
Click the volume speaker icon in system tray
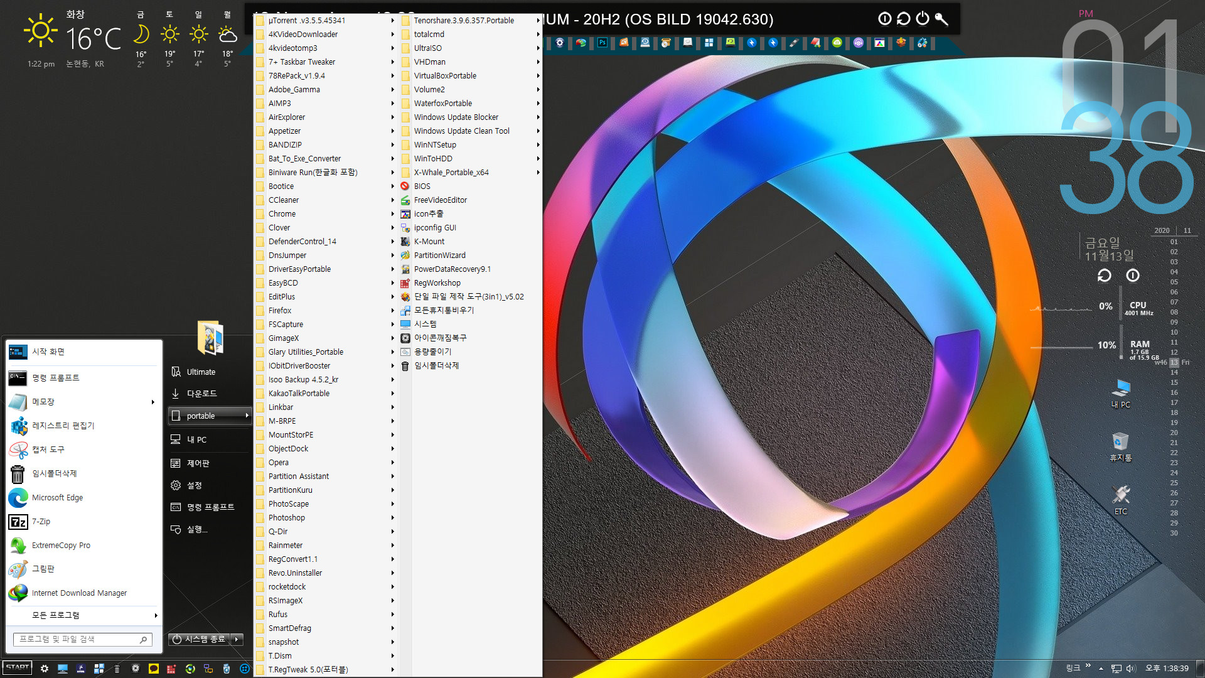[1131, 669]
